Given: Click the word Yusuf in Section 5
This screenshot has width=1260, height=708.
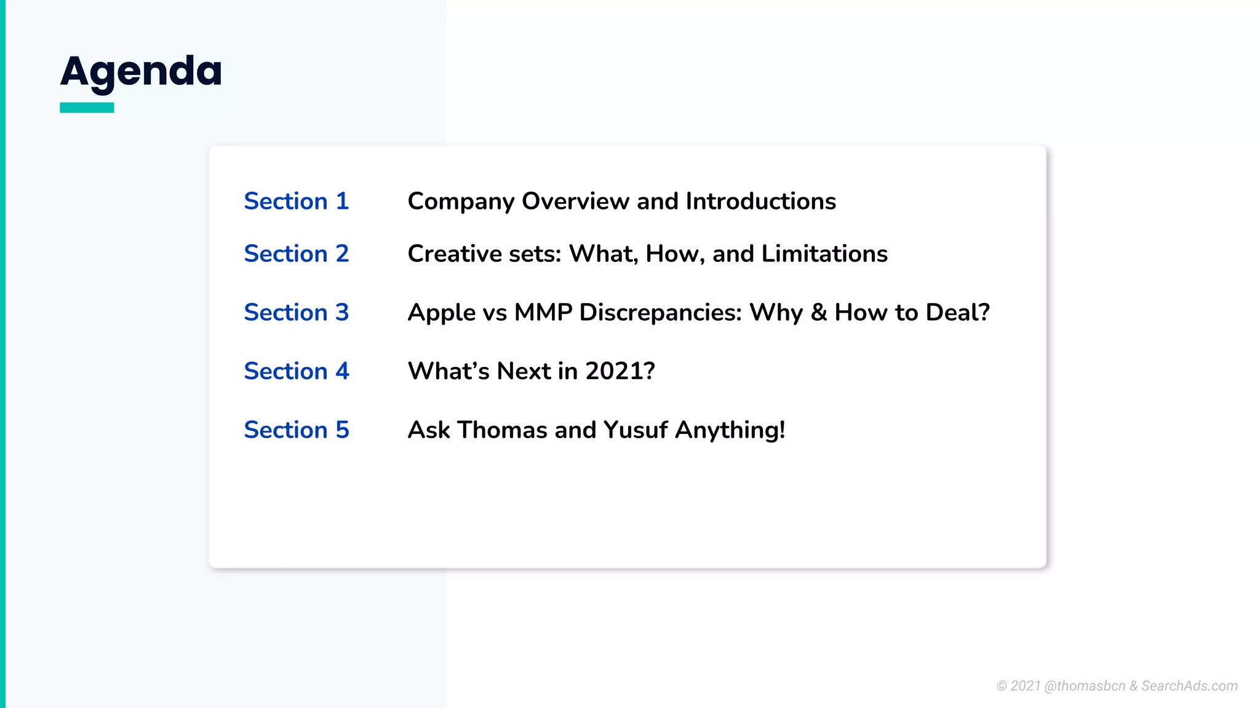Looking at the screenshot, I should pos(636,430).
